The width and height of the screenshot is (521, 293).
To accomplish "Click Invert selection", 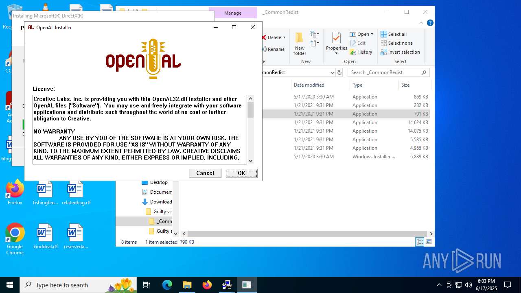I will coord(400,52).
